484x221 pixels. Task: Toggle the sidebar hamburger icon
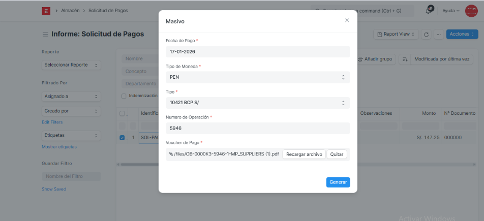click(45, 35)
